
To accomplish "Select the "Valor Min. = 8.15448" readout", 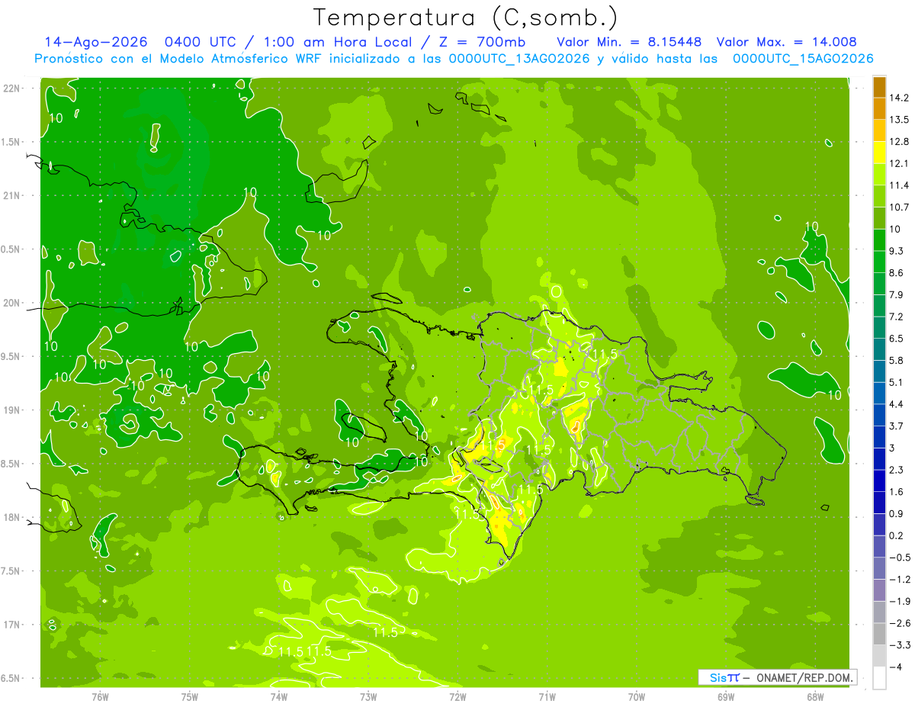I will 629,43.
